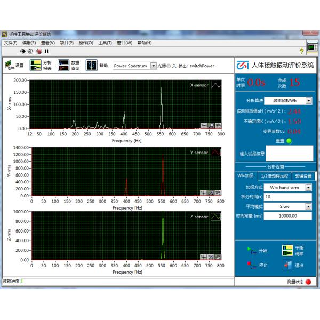Click the 帮助 help icon in the toolbar
Viewport: 320px width, 320px height.
coord(91,66)
